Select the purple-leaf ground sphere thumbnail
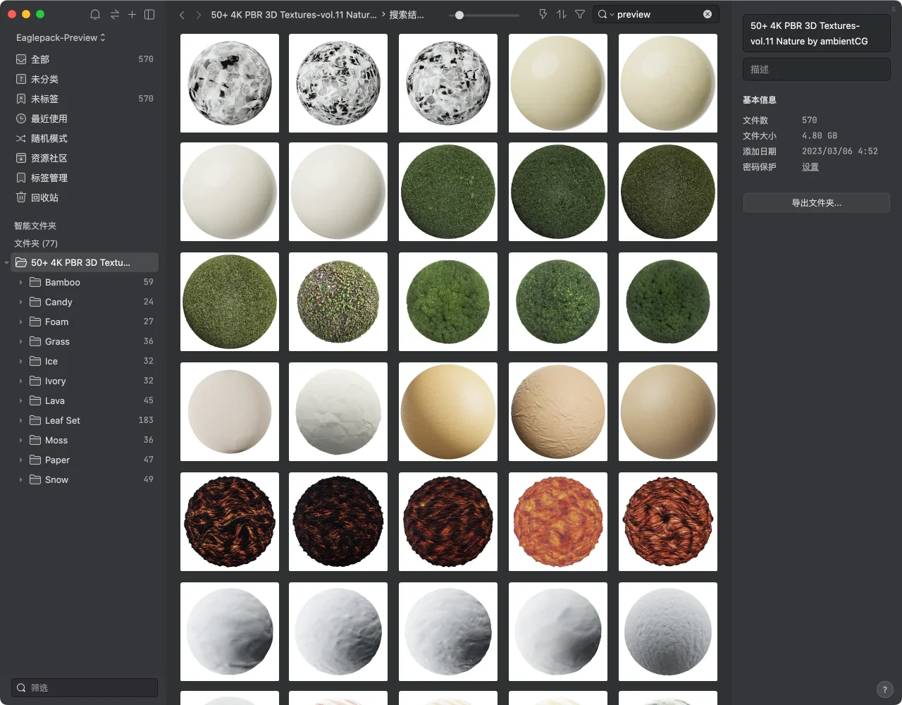The width and height of the screenshot is (902, 705). pos(338,302)
